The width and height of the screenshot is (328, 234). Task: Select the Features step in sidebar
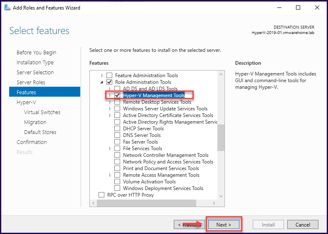(x=44, y=92)
